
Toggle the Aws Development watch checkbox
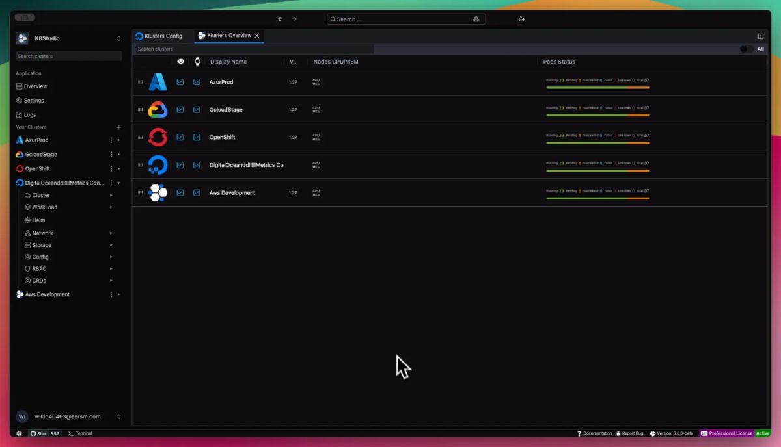coord(197,193)
